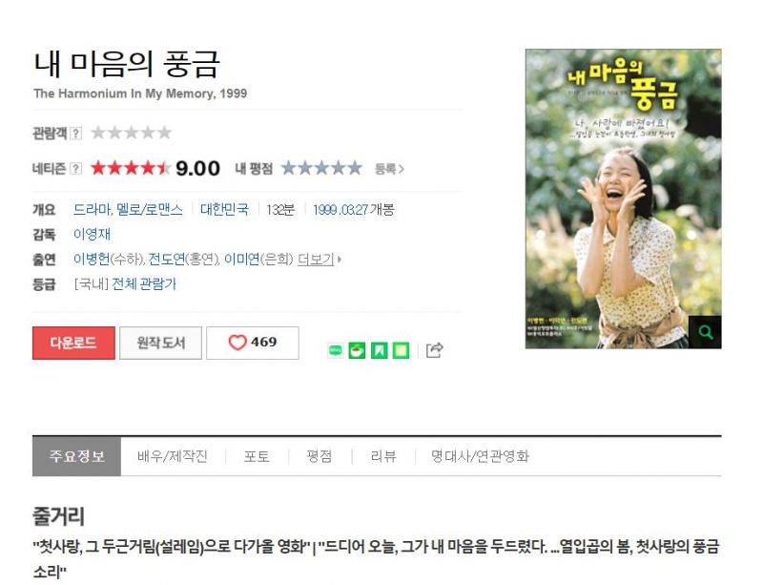Set my rating using 내 평점 stars
The width and height of the screenshot is (763, 585).
click(x=321, y=168)
